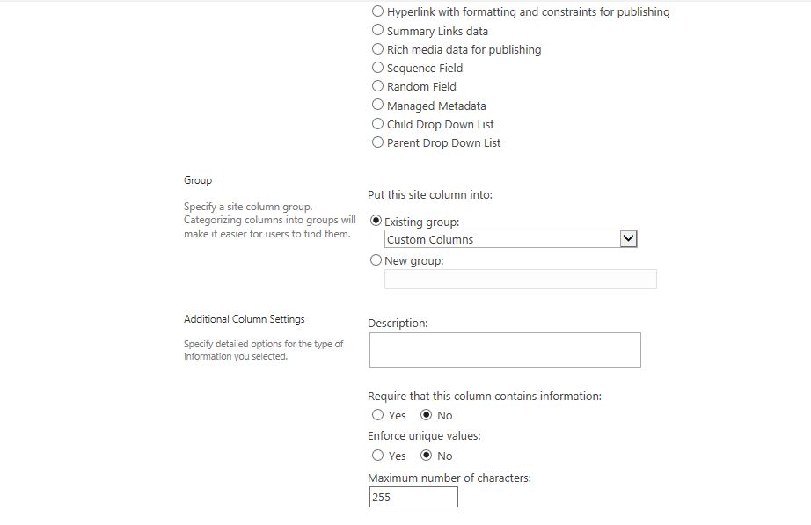Select the Random Field option
Screen dimensions: 811x525
[x=377, y=86]
